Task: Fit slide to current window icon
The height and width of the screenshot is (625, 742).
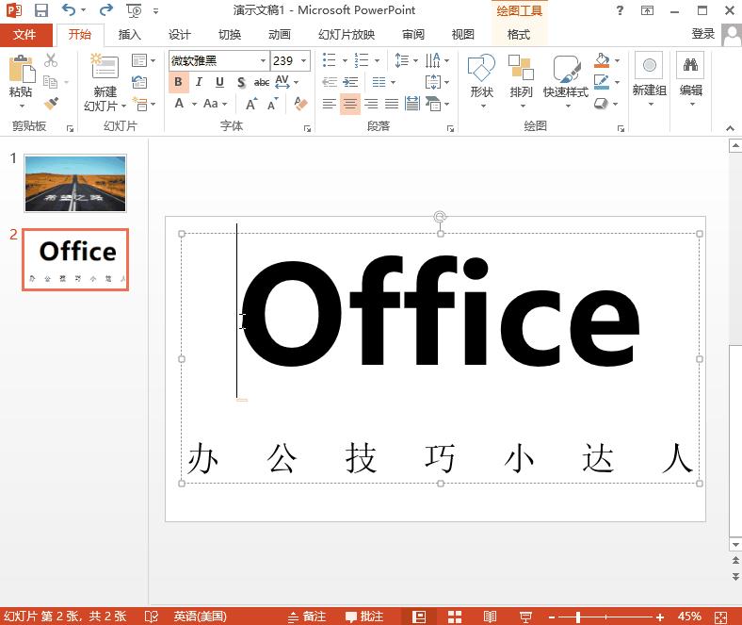Action: coord(720,617)
